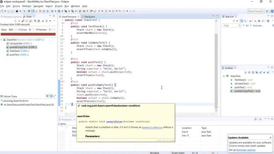Toggle Hide Static members in the Outline toolbar
The image size is (274, 154).
pos(260,72)
